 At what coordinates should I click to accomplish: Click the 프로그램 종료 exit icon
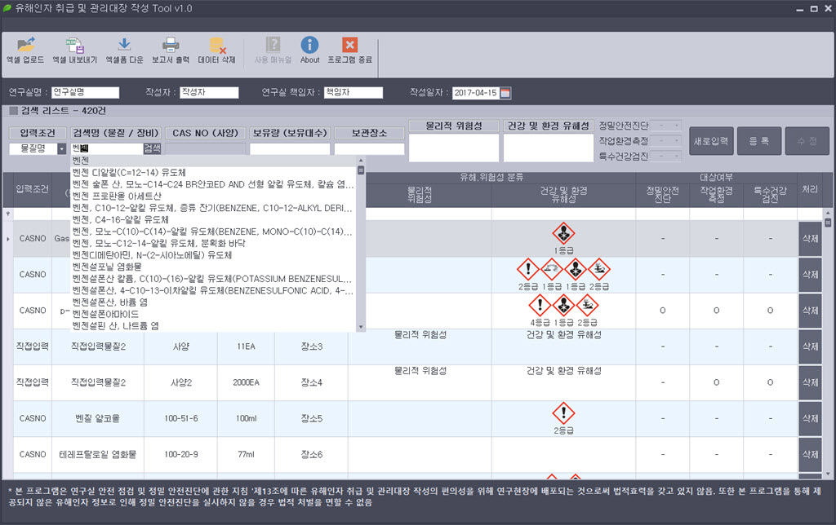coord(349,51)
